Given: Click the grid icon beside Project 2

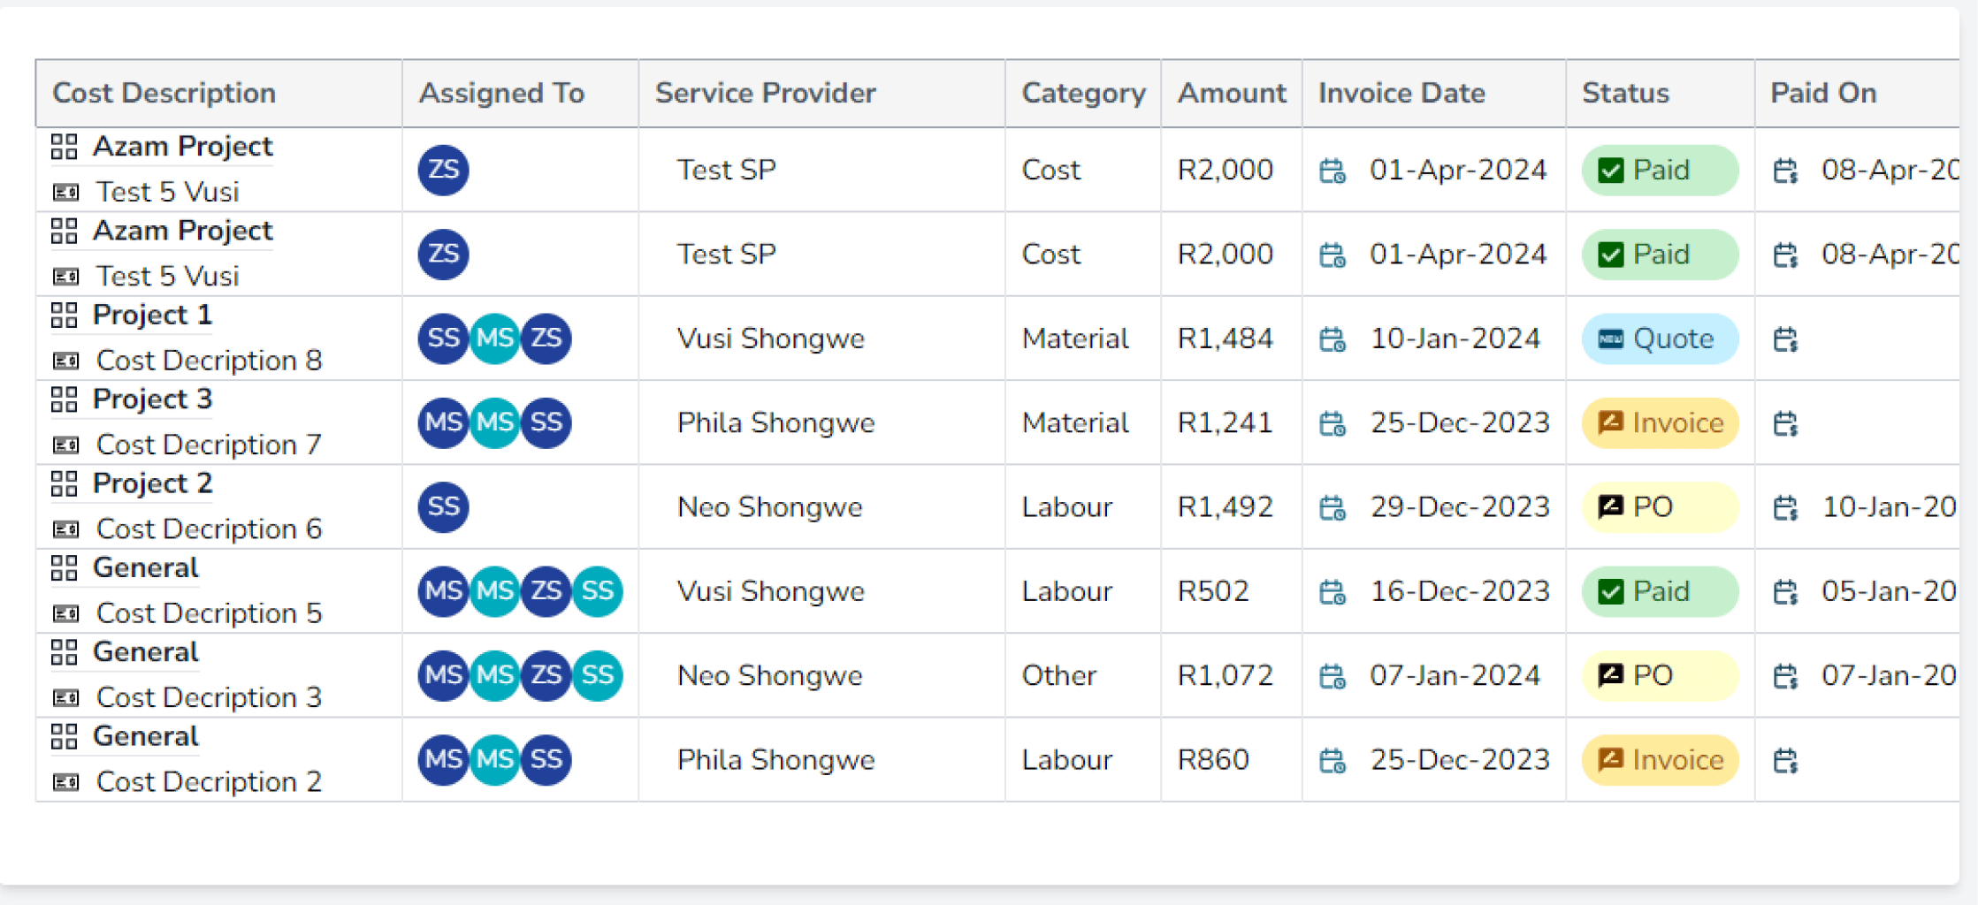Looking at the screenshot, I should pyautogui.click(x=64, y=484).
